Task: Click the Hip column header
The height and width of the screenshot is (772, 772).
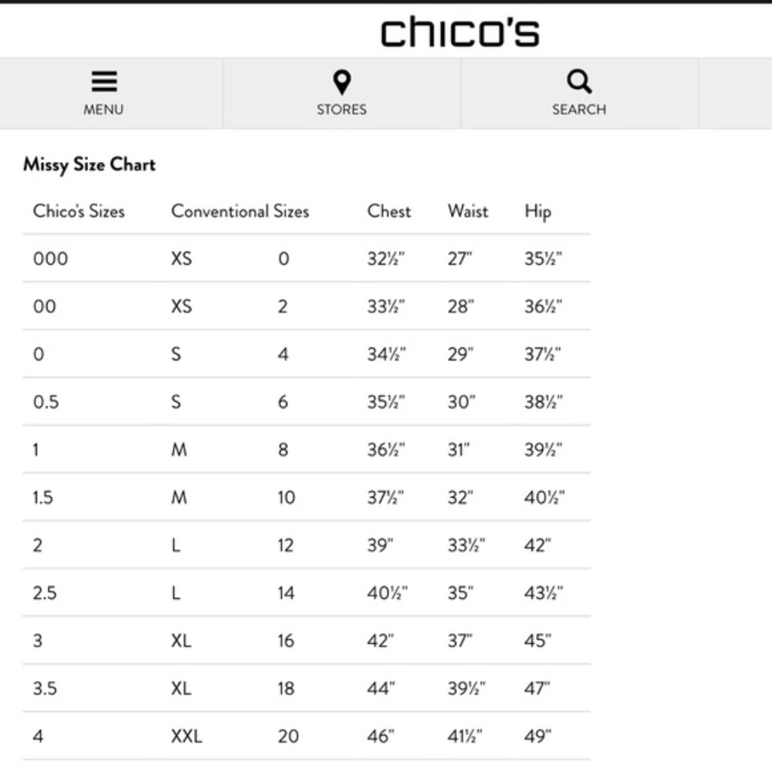Action: [x=538, y=212]
